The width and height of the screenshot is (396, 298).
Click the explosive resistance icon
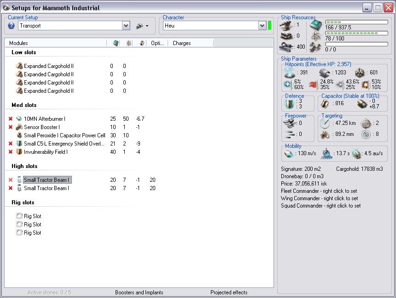tap(365, 84)
